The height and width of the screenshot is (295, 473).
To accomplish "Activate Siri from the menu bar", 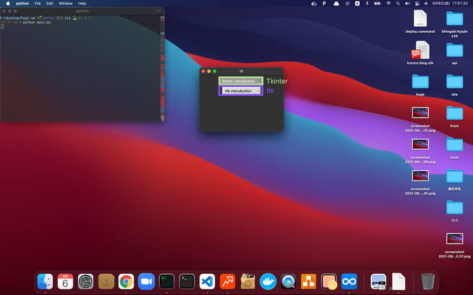I will tap(426, 3).
